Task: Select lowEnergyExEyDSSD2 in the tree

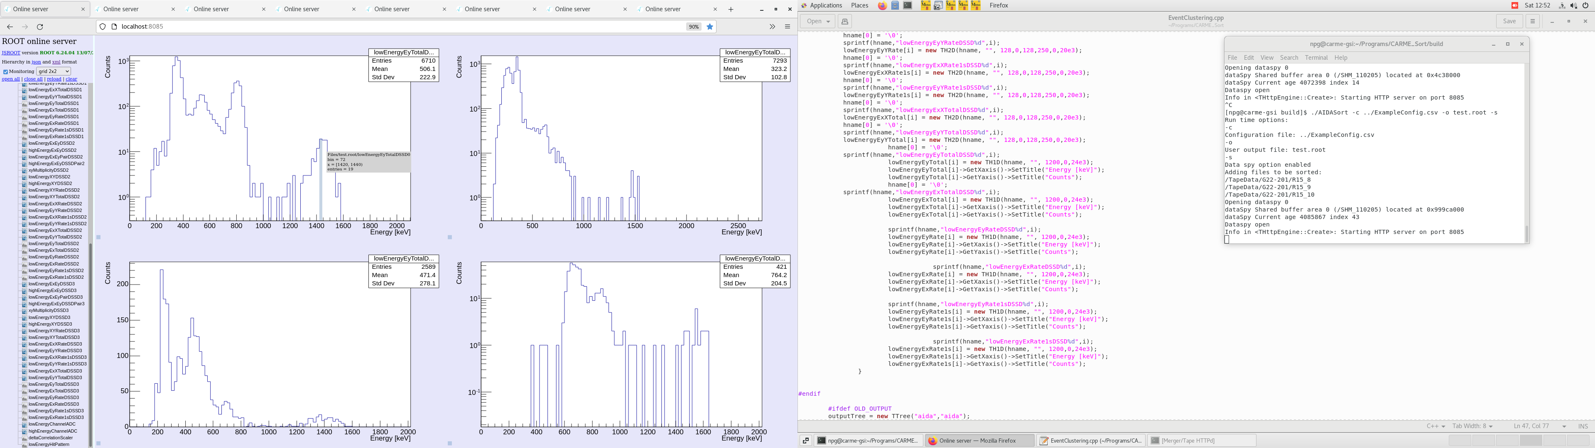Action: [x=51, y=143]
